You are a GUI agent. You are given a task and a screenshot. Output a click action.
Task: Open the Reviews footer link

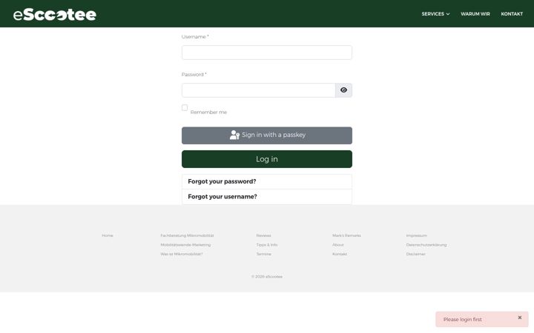click(263, 235)
